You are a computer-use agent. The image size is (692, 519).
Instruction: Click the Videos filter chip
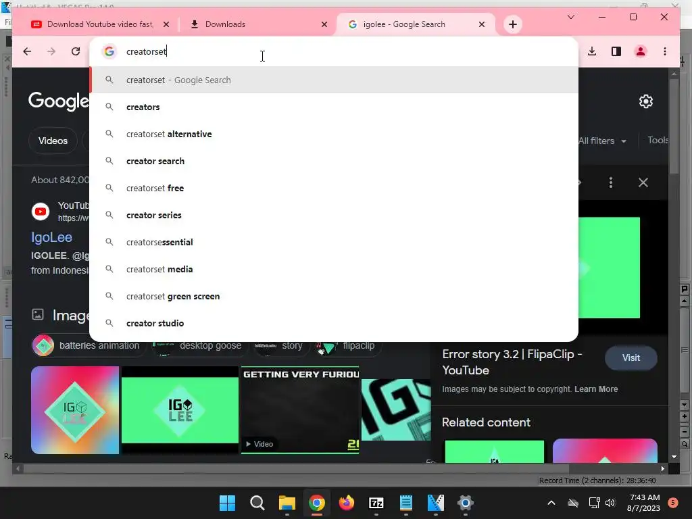click(x=53, y=141)
